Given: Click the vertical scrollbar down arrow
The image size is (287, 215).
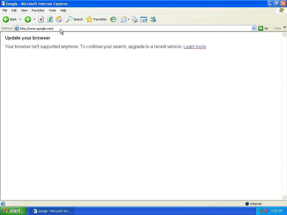Looking at the screenshot, I should pos(284,197).
